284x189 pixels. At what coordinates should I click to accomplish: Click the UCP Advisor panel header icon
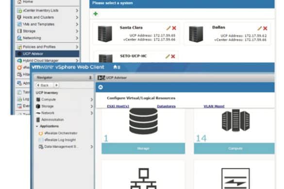coord(101,78)
